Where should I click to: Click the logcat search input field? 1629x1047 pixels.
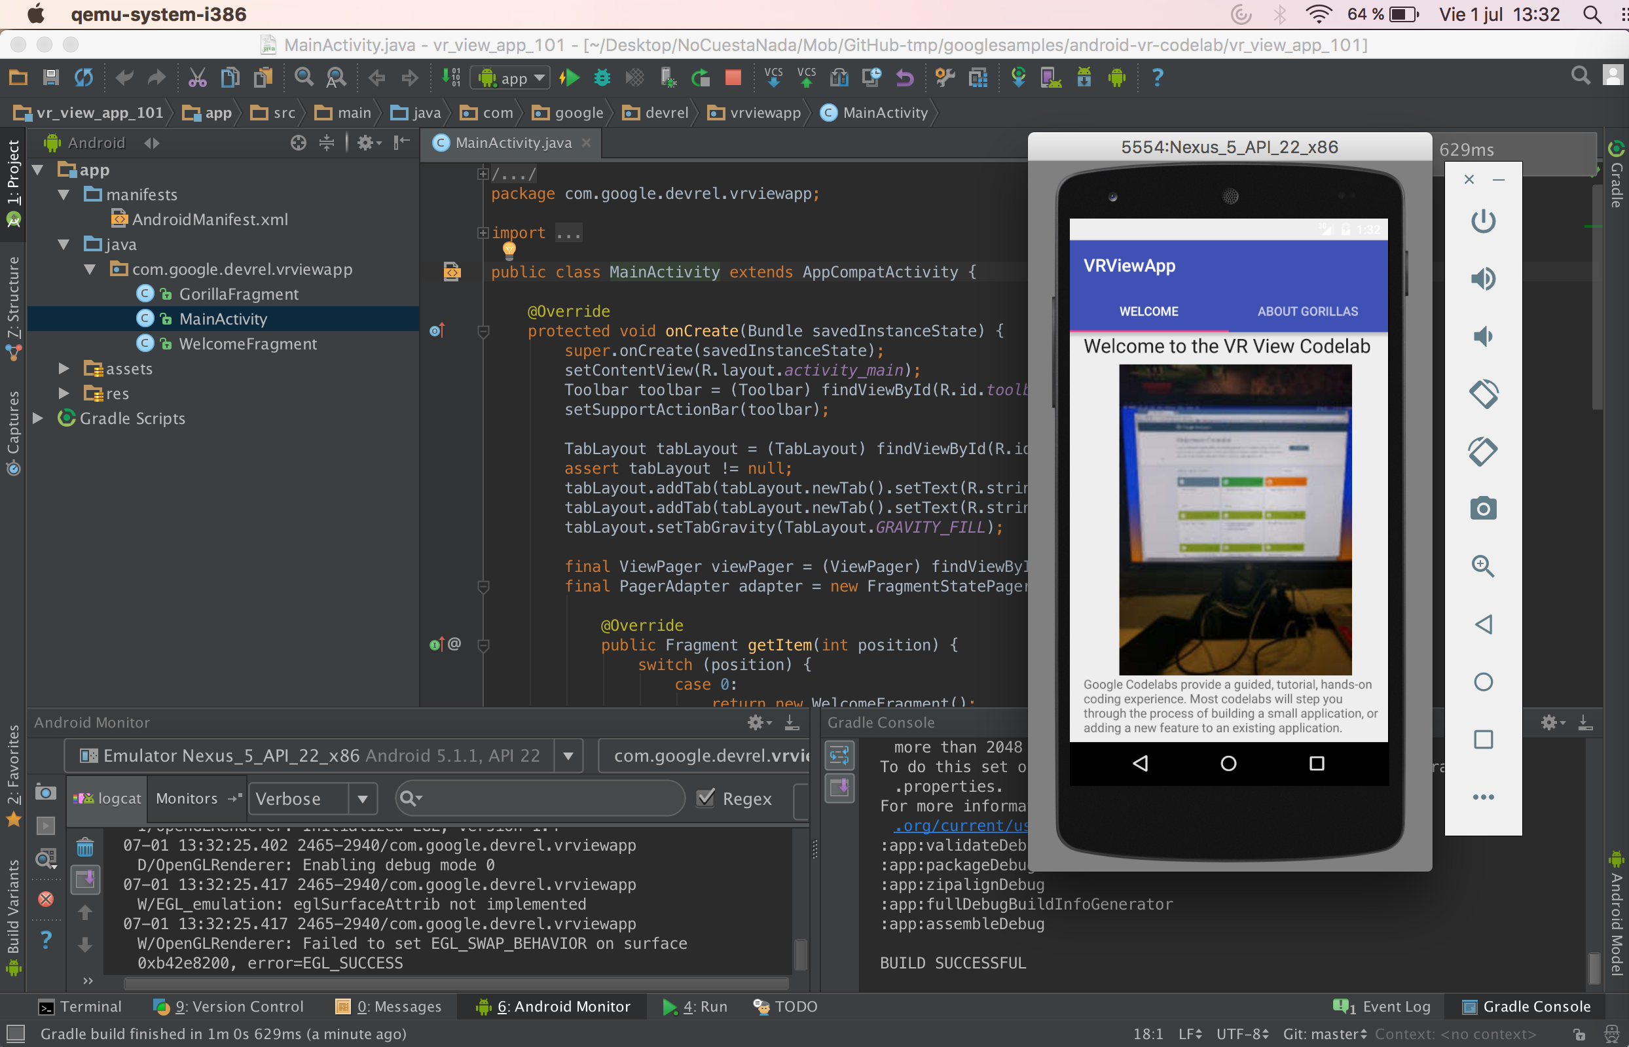tap(540, 798)
